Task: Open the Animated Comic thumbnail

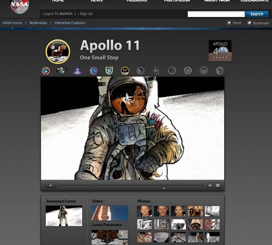Action: pos(64,216)
